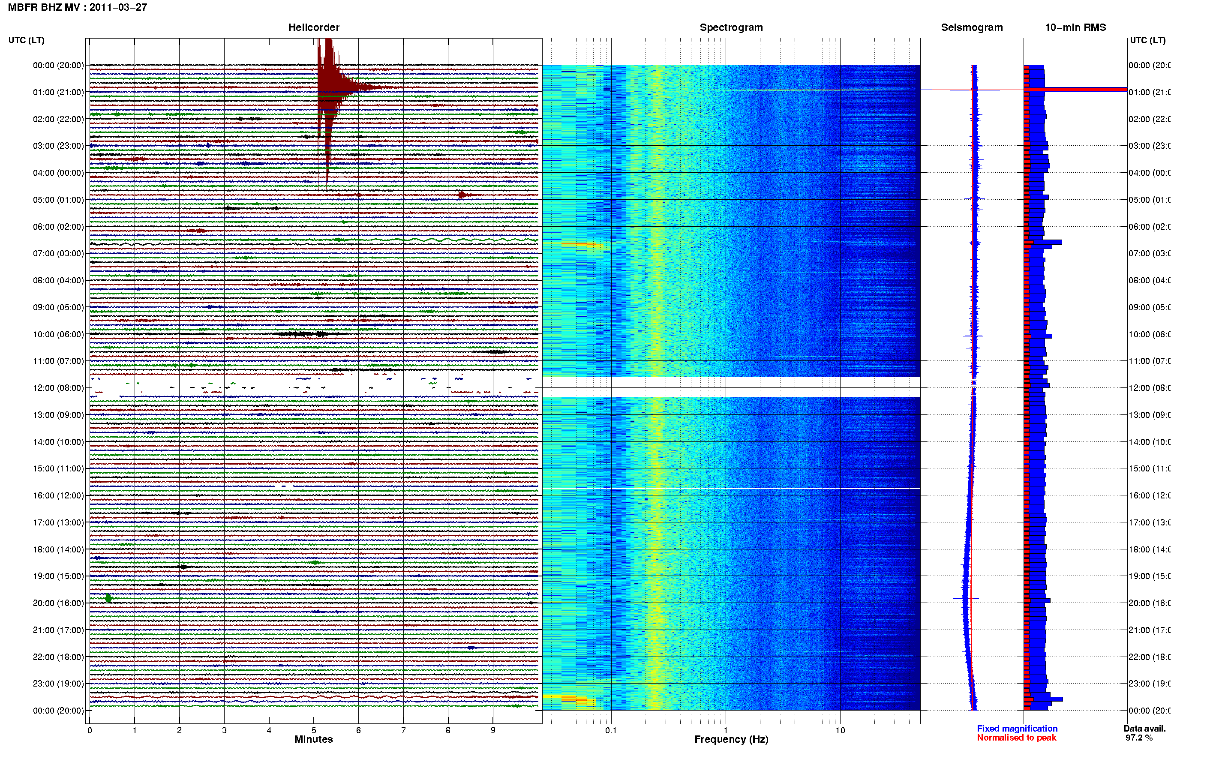The image size is (1219, 762).
Task: Click right-axis cut-off time label '20:00 (16:0'
Action: [x=1150, y=603]
